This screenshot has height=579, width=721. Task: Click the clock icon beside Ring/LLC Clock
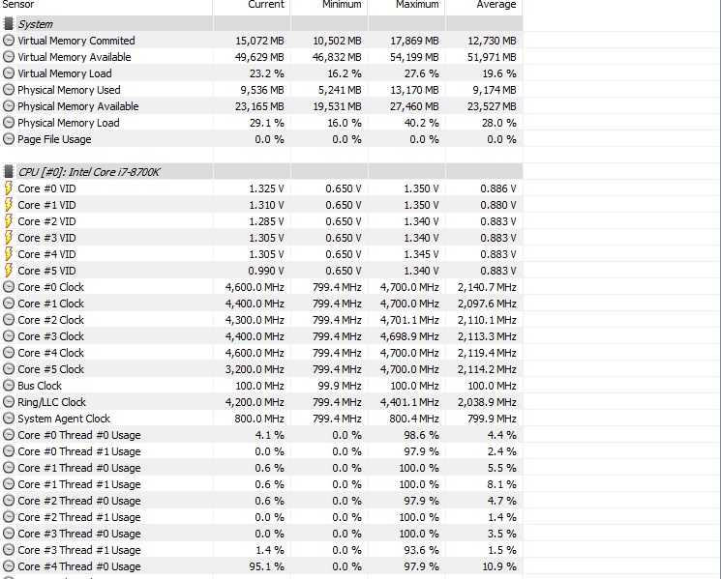click(9, 402)
